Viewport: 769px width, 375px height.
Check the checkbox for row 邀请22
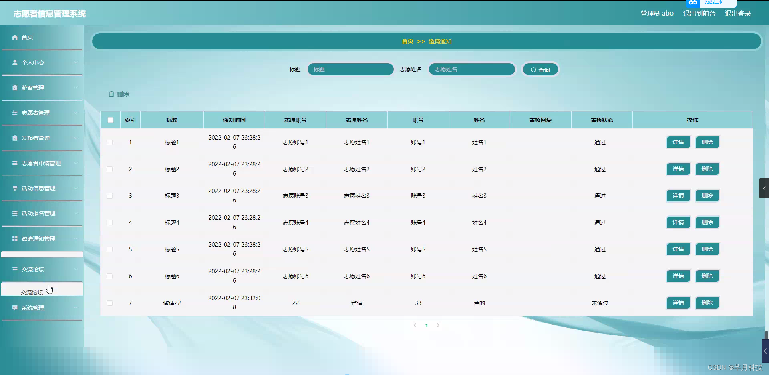[110, 303]
